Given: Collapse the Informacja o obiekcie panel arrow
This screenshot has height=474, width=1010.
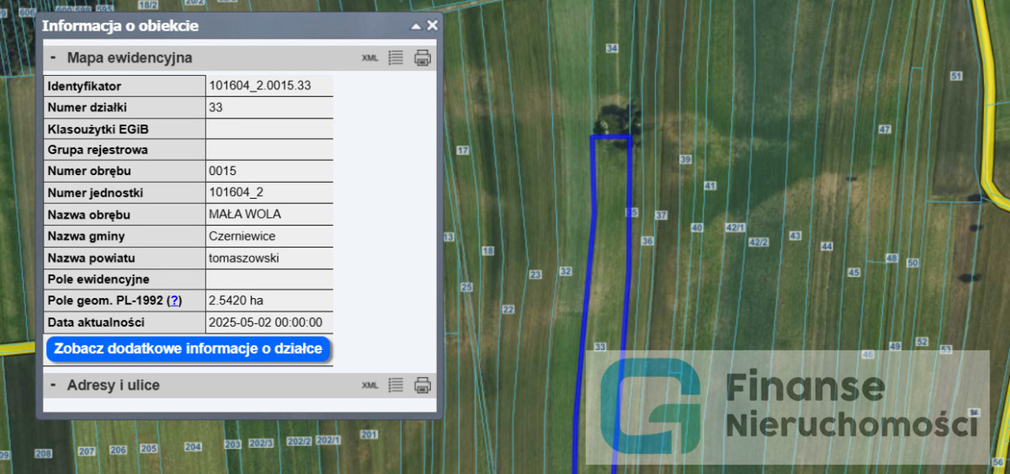Looking at the screenshot, I should click(416, 26).
